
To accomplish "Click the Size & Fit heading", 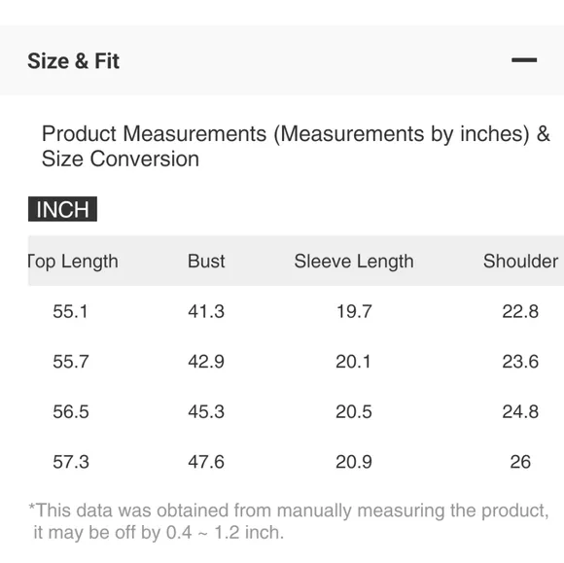I will point(73,61).
